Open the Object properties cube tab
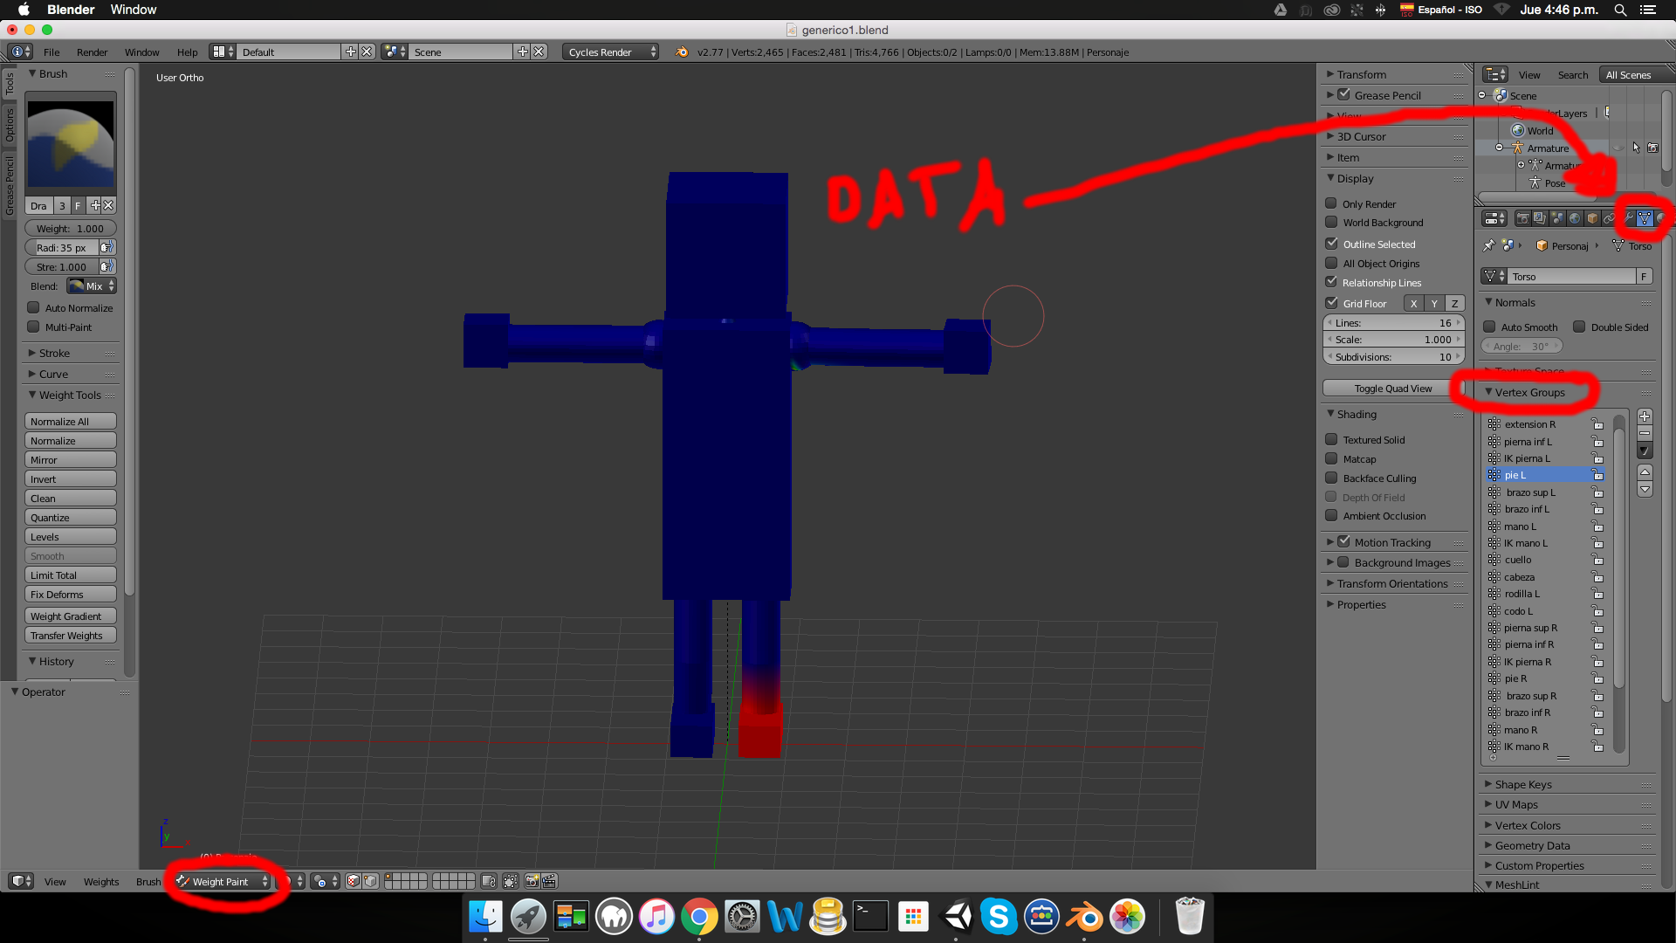Image resolution: width=1676 pixels, height=943 pixels. tap(1592, 218)
